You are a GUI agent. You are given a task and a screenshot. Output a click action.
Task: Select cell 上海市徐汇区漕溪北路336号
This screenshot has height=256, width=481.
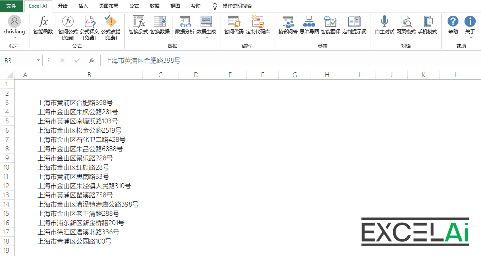pyautogui.click(x=89, y=232)
